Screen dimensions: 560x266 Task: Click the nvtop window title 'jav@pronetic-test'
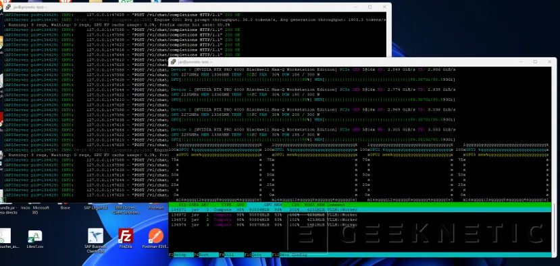[195, 62]
